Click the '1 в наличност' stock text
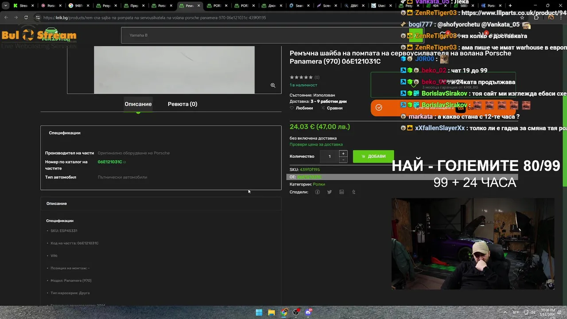567x319 pixels. coord(303,85)
